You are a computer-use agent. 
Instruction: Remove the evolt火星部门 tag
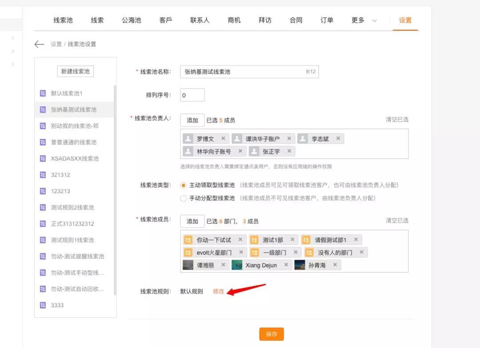[x=241, y=252]
